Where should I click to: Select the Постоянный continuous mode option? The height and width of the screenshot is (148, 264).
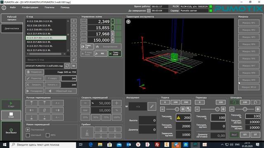tap(28, 129)
